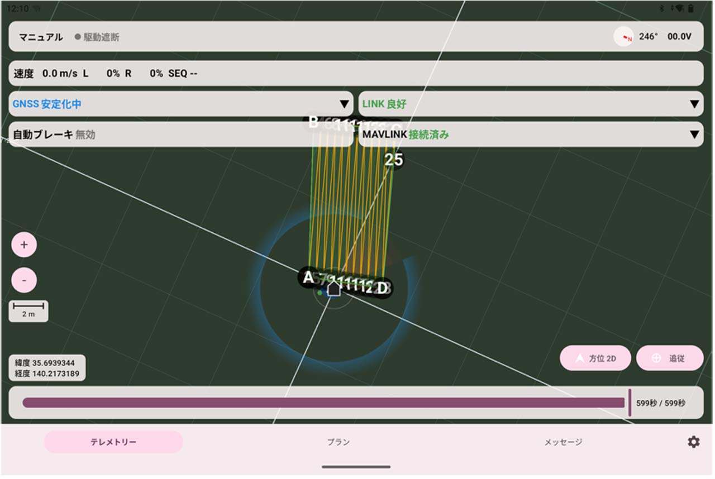Open the settings gear icon
Screen dimensions: 715x479
693,442
